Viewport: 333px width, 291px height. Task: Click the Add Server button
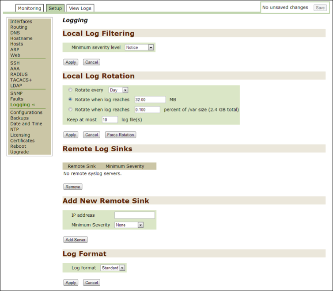(76, 240)
